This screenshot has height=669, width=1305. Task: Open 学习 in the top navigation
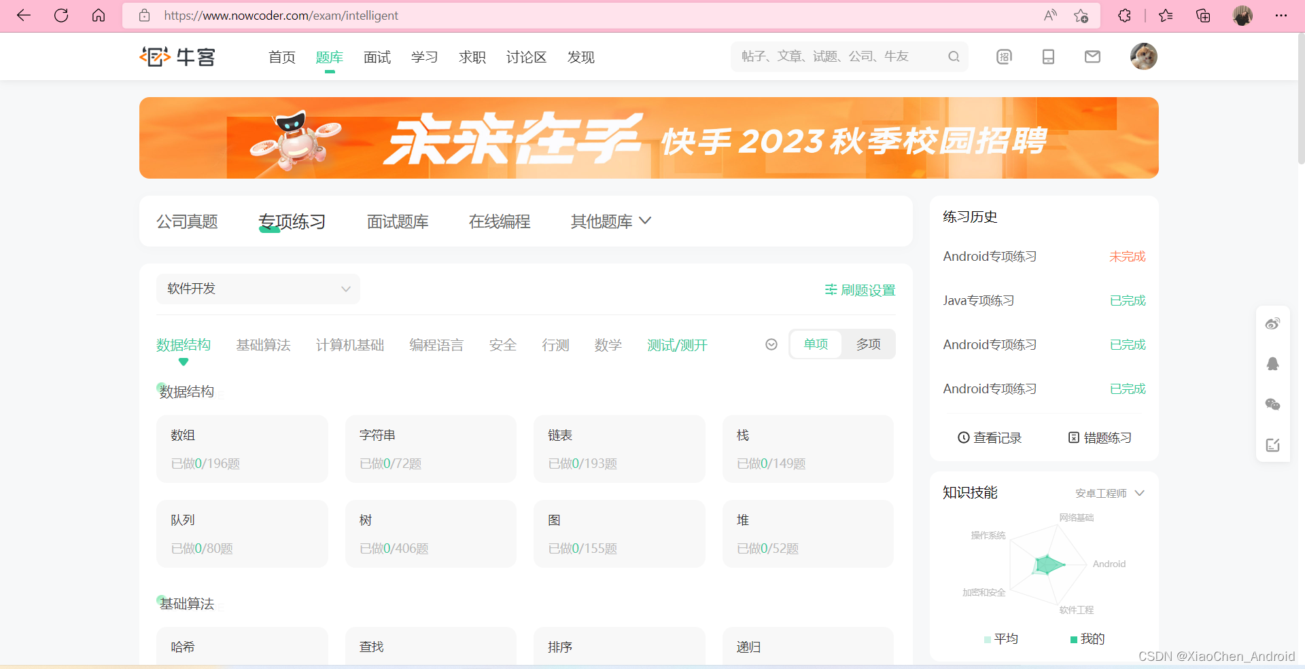click(x=425, y=57)
